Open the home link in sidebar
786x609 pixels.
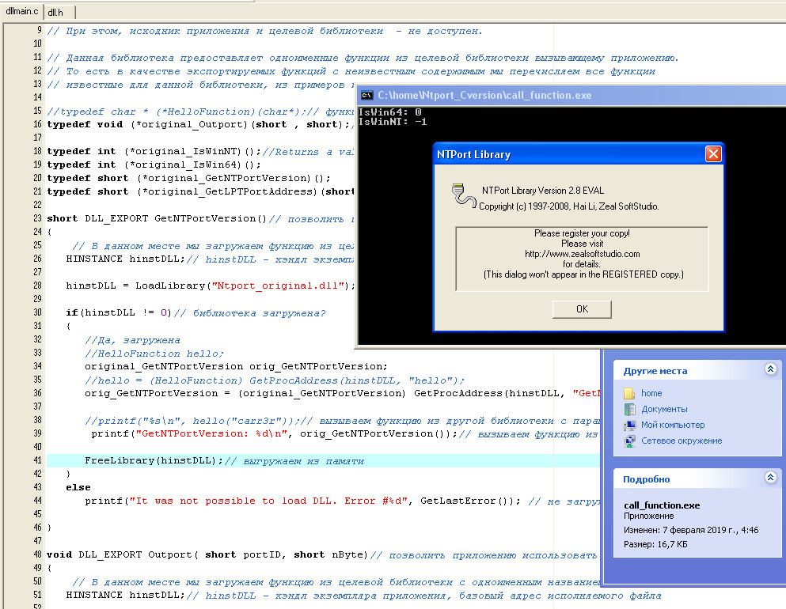[x=651, y=393]
